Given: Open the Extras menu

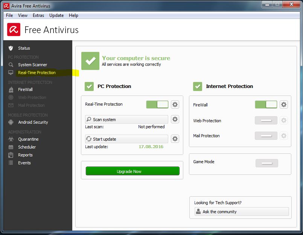Looking at the screenshot, I should click(38, 15).
